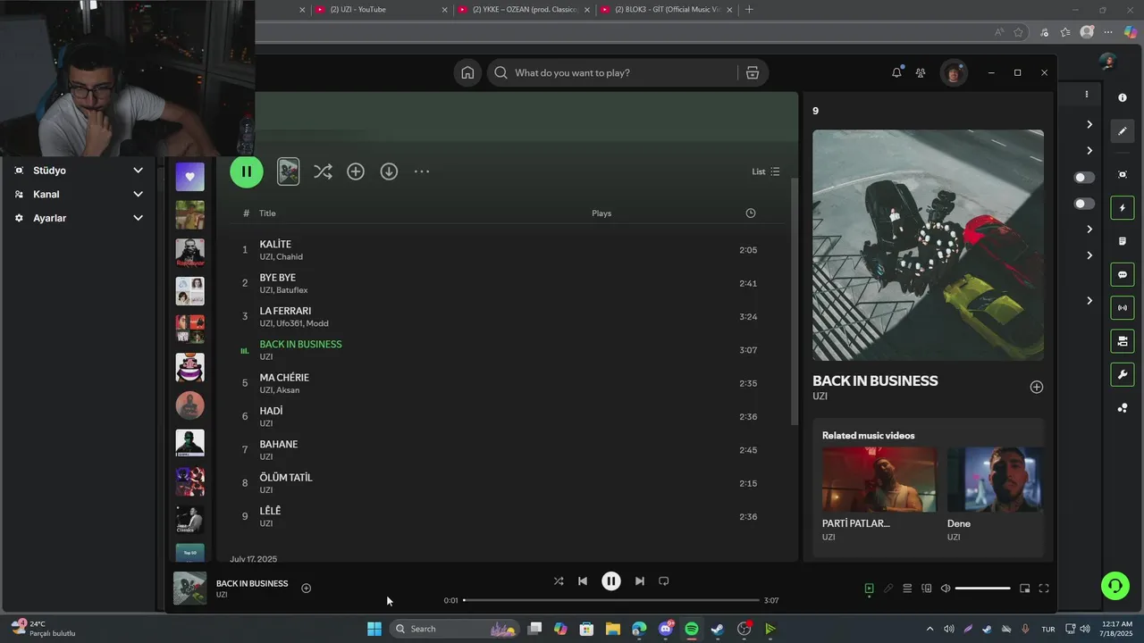
Task: Toggle the Now Playing view
Action: (x=869, y=589)
